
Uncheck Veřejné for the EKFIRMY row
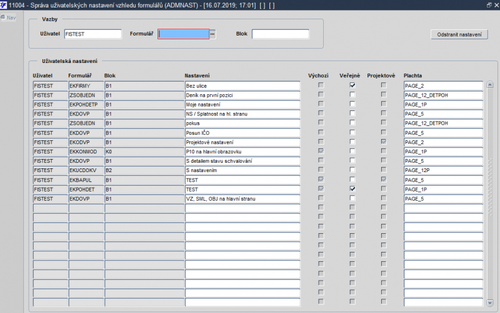(352, 85)
